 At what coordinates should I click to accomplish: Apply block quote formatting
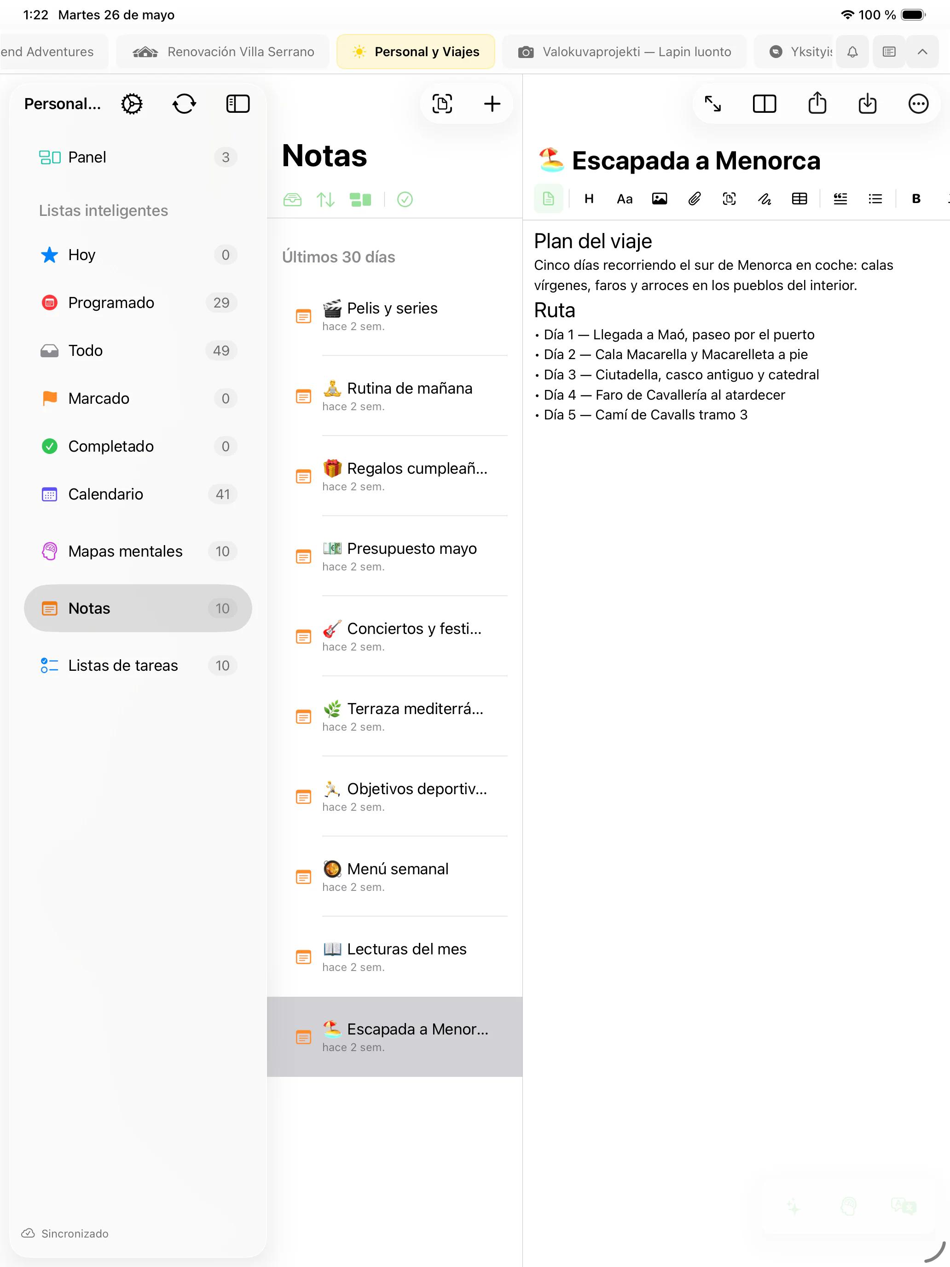[840, 199]
